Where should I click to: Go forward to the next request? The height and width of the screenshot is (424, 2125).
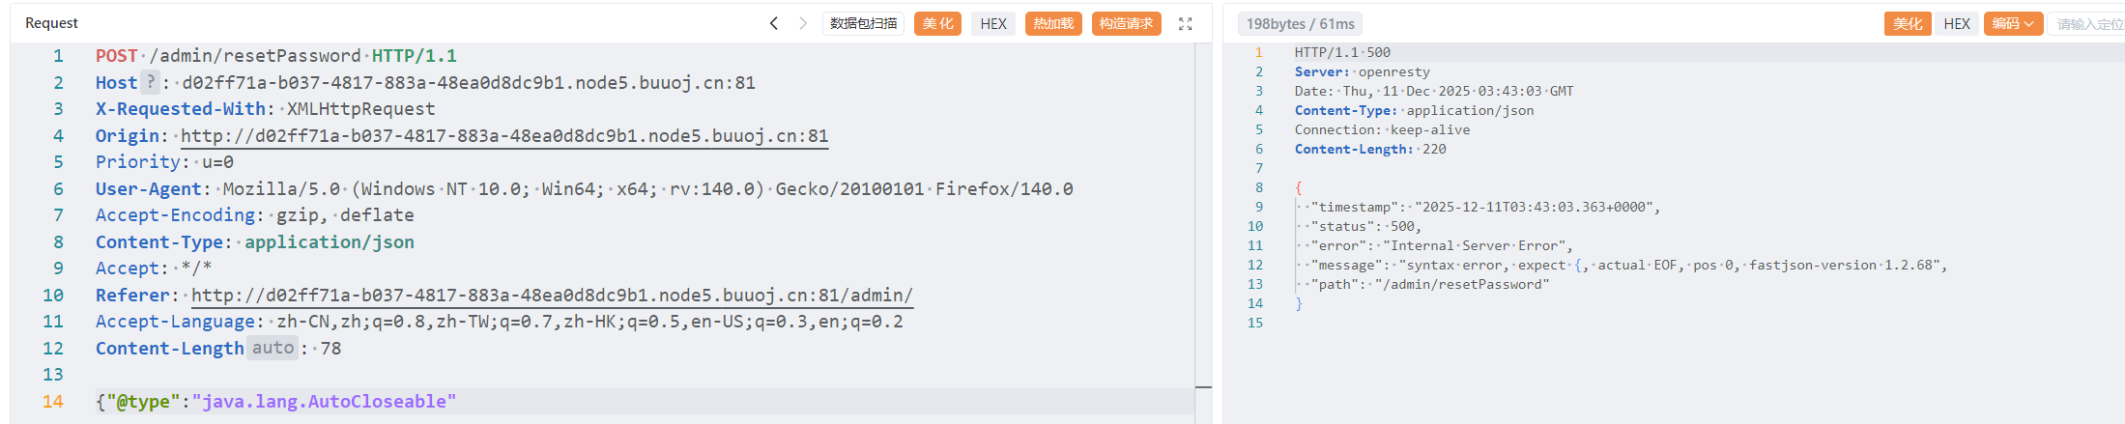[x=802, y=23]
